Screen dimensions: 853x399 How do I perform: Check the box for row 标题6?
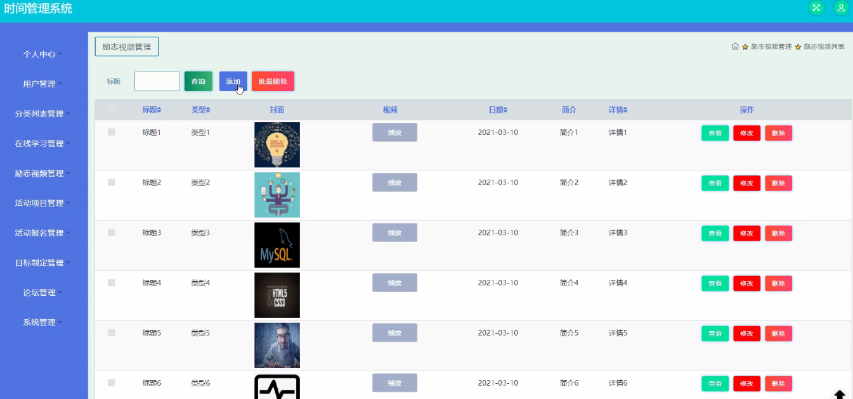click(112, 383)
